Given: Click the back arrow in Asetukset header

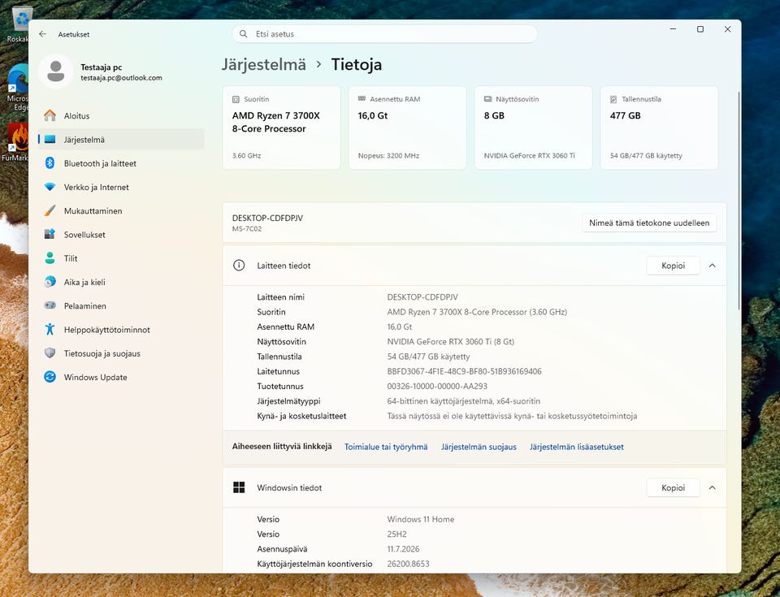Looking at the screenshot, I should [43, 34].
